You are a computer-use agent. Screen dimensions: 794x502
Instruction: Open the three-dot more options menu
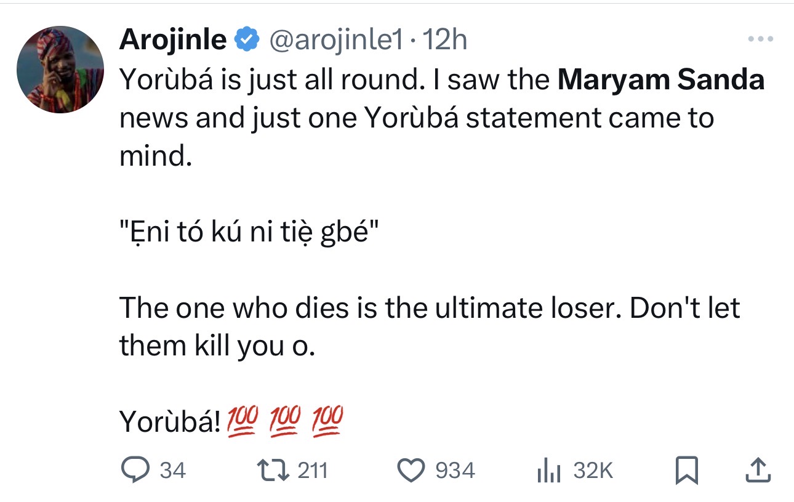pyautogui.click(x=761, y=40)
